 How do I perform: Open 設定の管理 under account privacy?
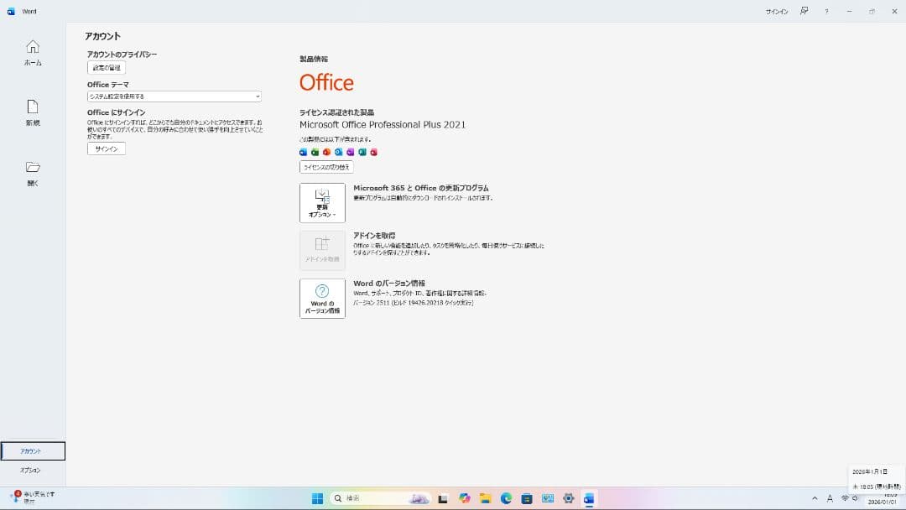(x=106, y=67)
